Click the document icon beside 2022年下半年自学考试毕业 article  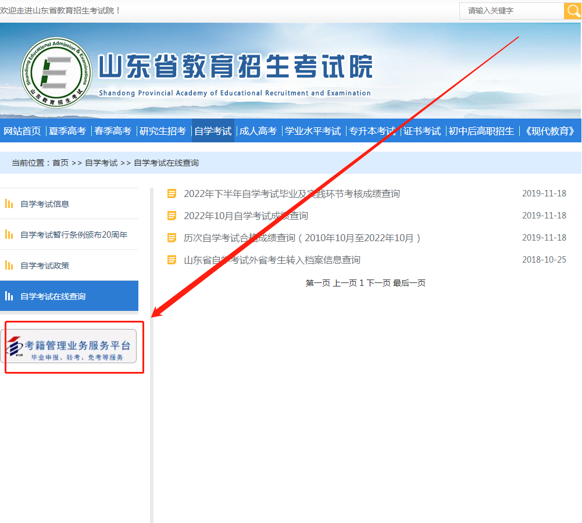(172, 194)
